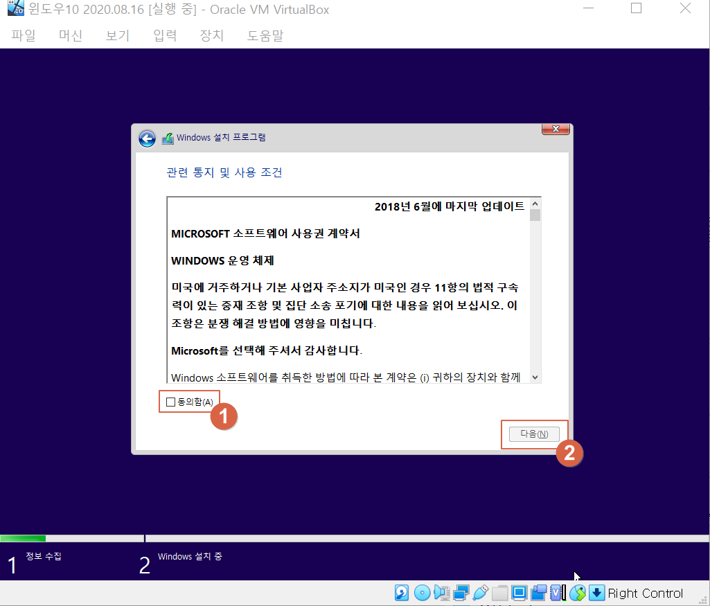Click the mouse integration status icon
This screenshot has width=710, height=606.
pyautogui.click(x=578, y=593)
